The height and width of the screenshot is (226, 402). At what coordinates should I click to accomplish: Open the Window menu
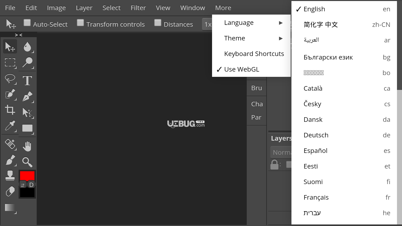point(193,8)
